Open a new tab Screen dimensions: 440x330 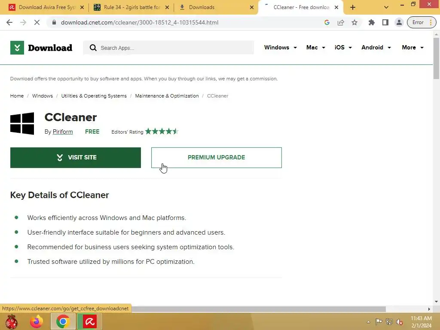click(x=353, y=7)
